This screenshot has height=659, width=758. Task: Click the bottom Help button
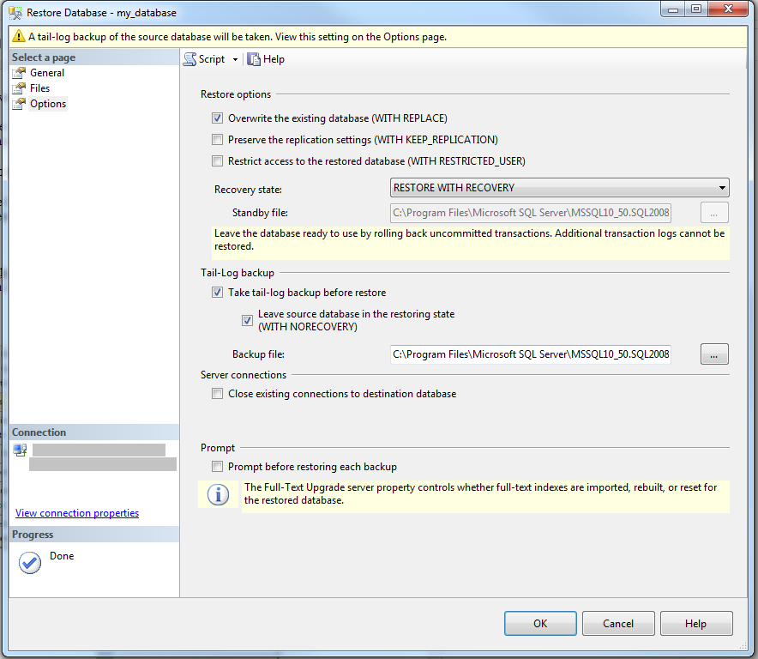696,623
